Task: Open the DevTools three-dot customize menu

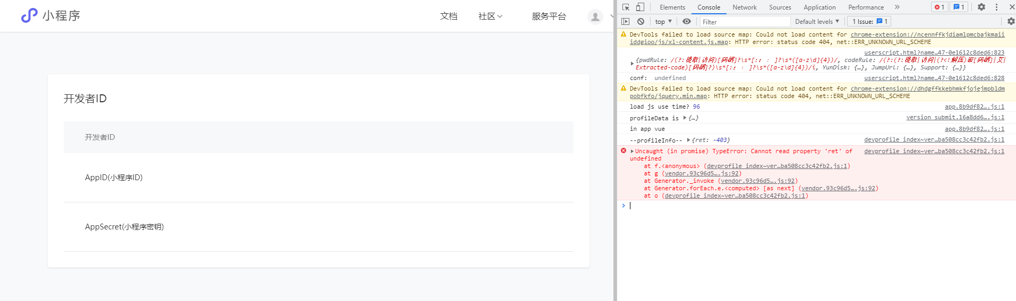Action: click(x=996, y=7)
